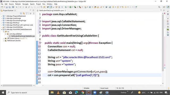Open the Run button dropdown arrow

[x=73, y=7]
